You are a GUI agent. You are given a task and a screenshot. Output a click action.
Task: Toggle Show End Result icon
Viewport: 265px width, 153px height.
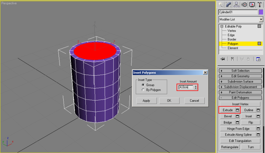pyautogui.click(x=232, y=59)
